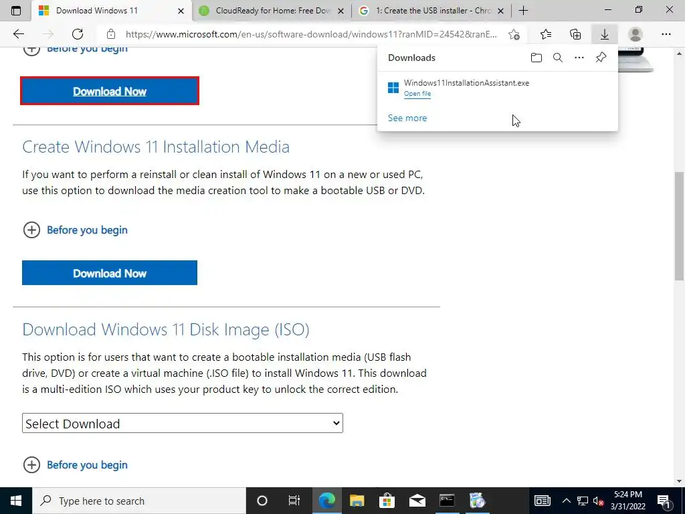Refresh the current page
The width and height of the screenshot is (685, 514).
tap(78, 34)
